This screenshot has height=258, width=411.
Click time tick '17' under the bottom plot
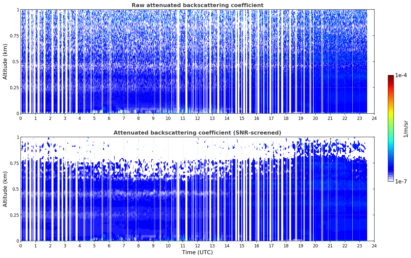pyautogui.click(x=271, y=246)
